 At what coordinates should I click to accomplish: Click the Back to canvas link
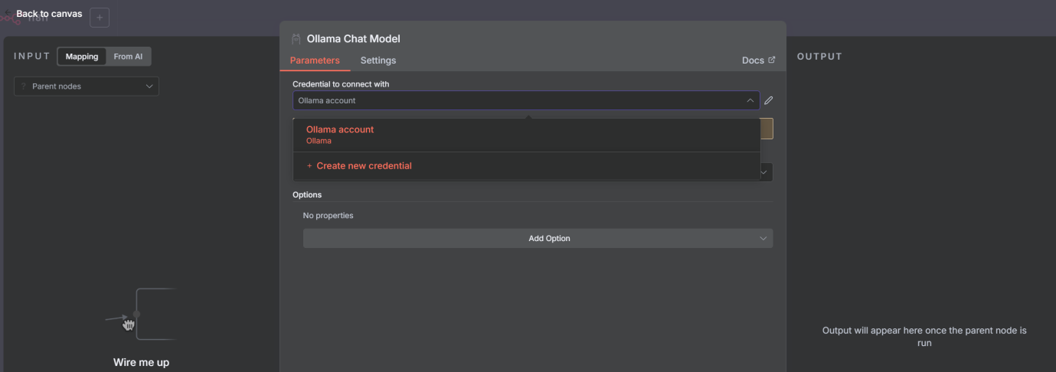point(49,14)
